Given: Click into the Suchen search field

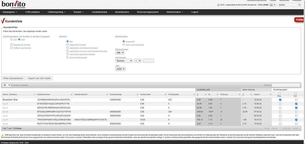Looking at the screenshot, I should (286, 85).
